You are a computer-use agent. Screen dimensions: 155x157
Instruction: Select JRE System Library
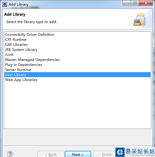tap(77, 50)
